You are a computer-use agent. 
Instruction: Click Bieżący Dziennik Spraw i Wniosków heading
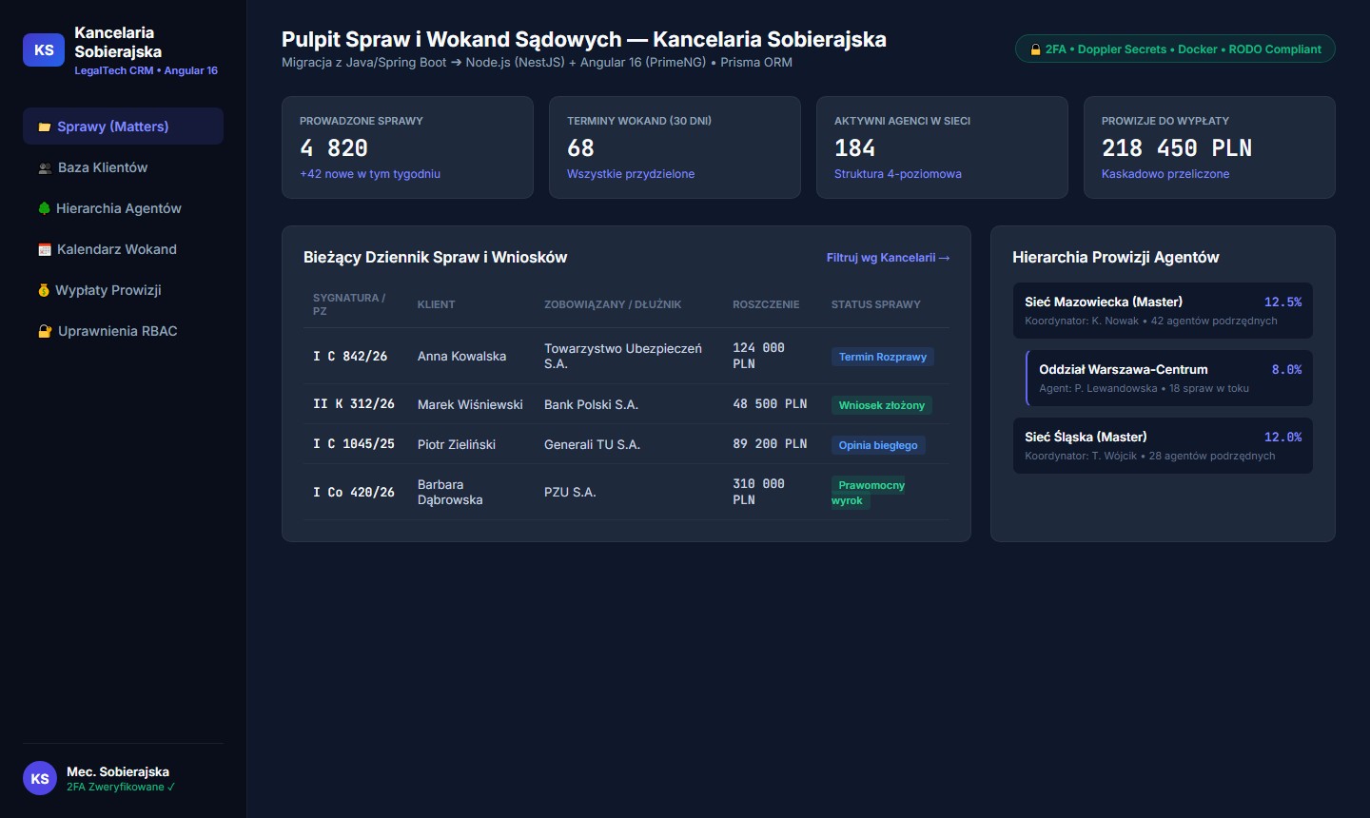(435, 258)
